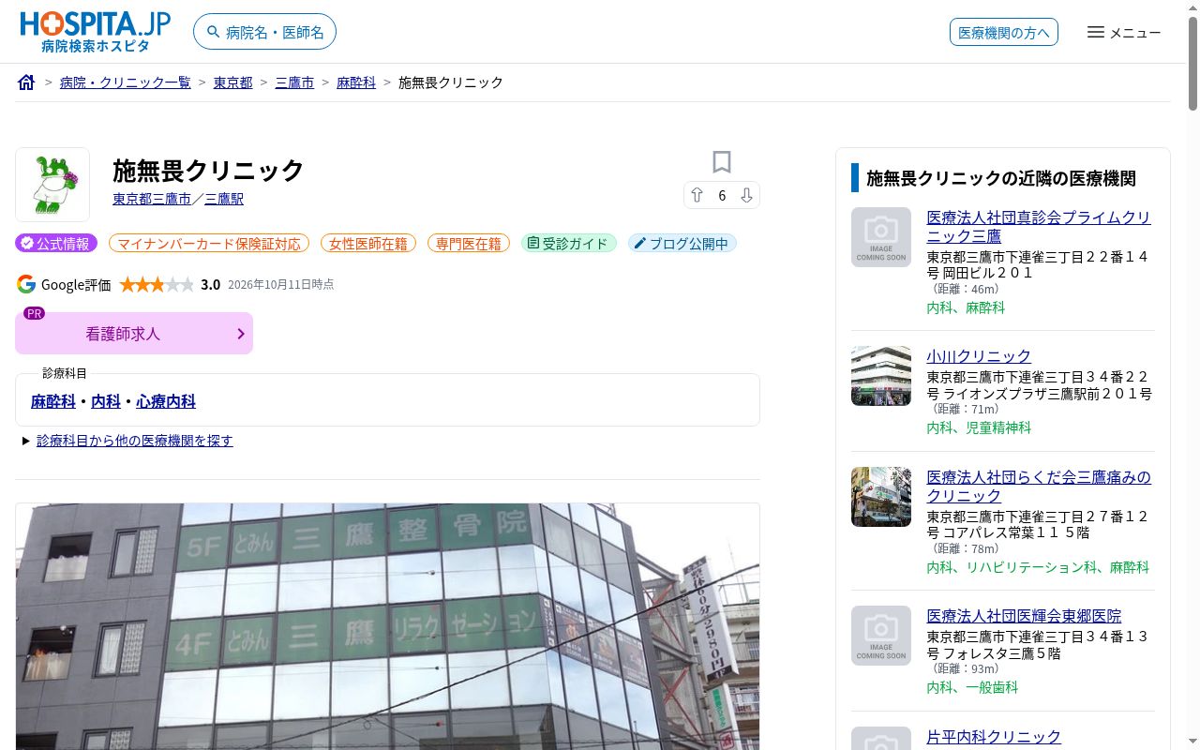
Task: Expand 診療科目から他の医療機関を探す
Action: pyautogui.click(x=135, y=441)
